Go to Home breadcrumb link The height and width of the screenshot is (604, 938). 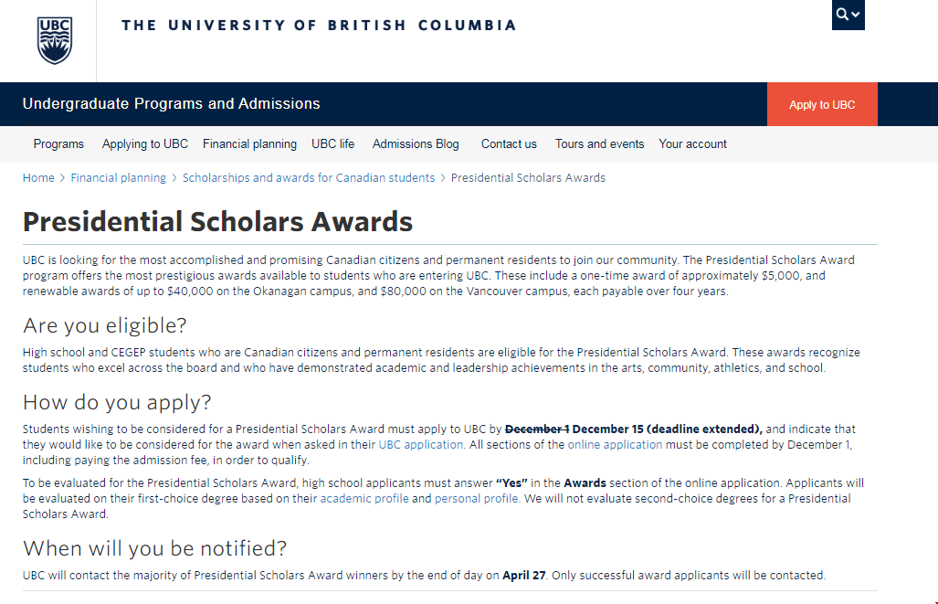38,178
